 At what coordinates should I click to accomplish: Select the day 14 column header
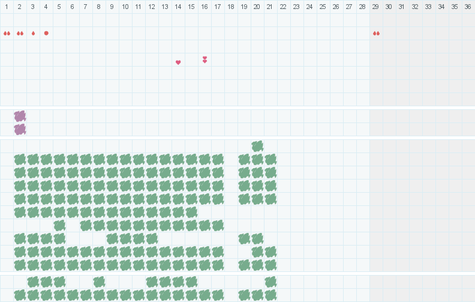click(x=178, y=7)
